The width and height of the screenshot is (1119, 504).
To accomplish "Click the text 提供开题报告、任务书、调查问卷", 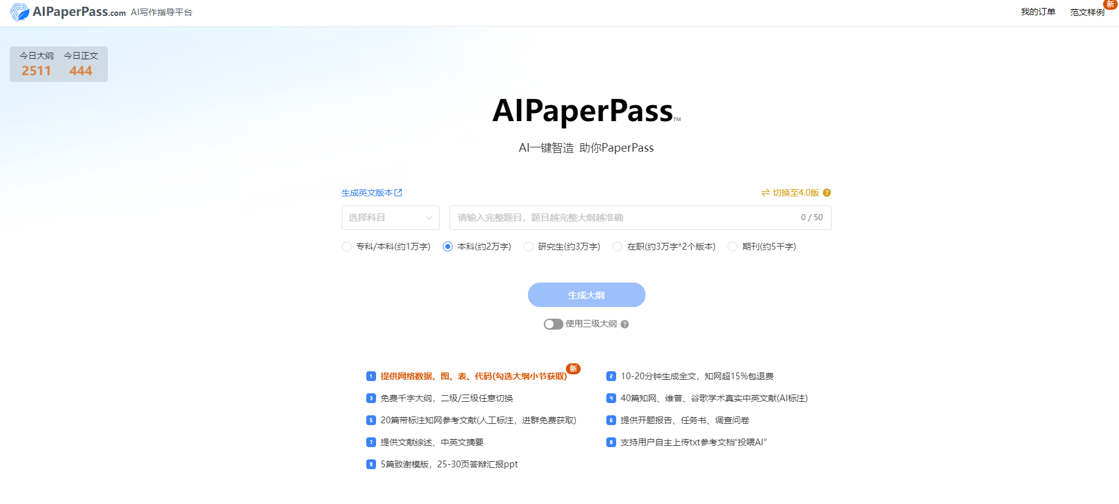I will 685,420.
